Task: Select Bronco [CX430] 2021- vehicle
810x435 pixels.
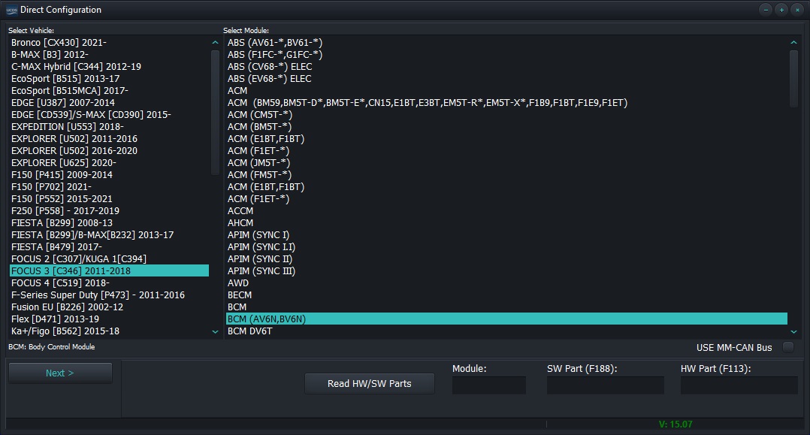Action: tap(110, 42)
